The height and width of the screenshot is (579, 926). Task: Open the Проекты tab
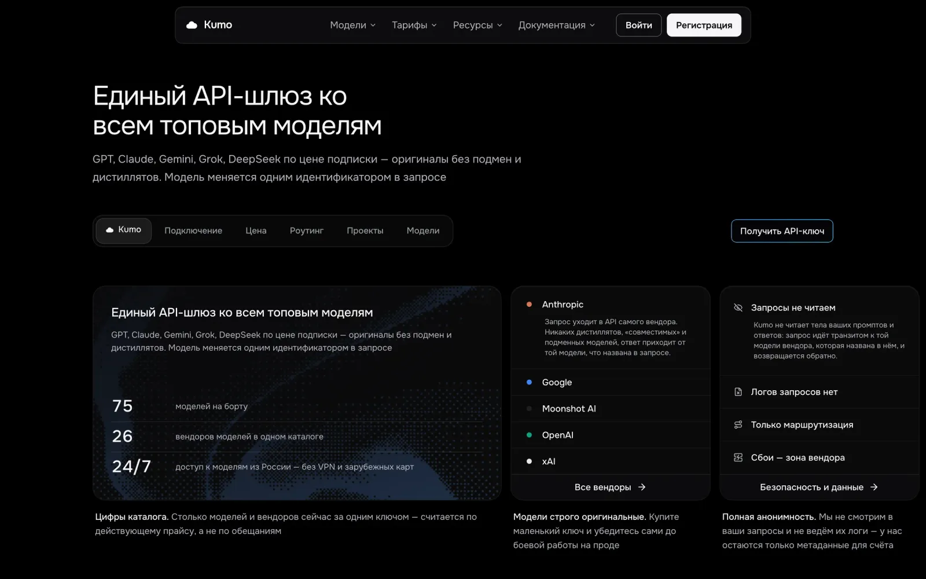pyautogui.click(x=365, y=230)
